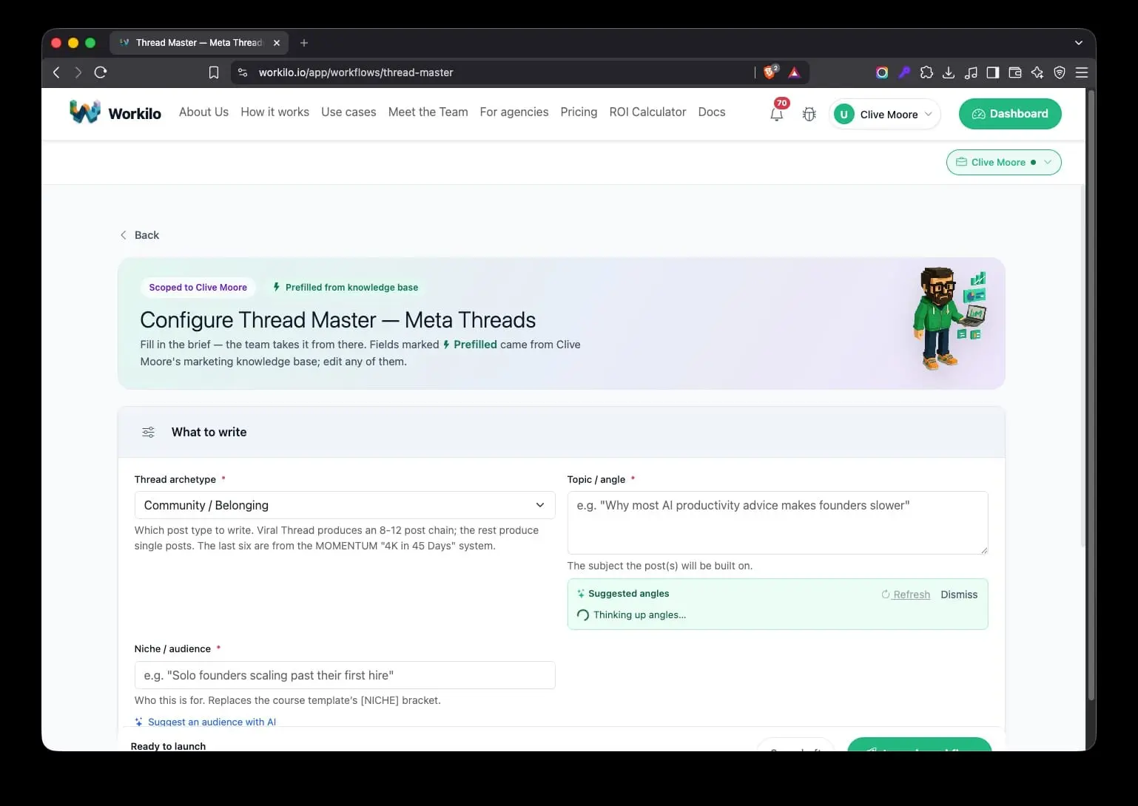This screenshot has width=1138, height=806.
Task: Open a new browser tab with plus
Action: point(304,43)
